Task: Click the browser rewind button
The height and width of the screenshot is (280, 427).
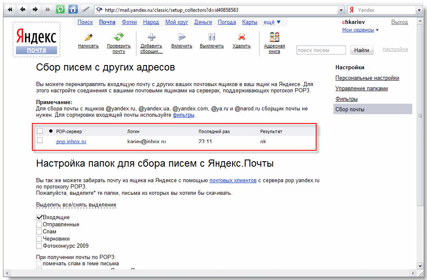Action: point(10,10)
